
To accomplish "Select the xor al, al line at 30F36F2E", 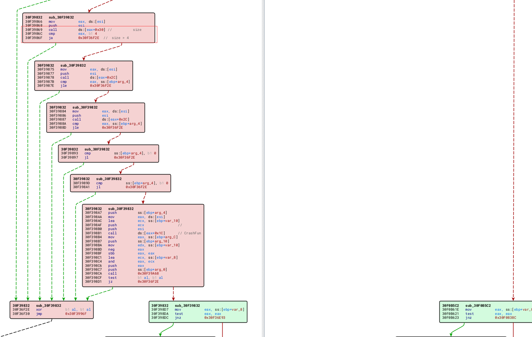I will tap(52, 310).
